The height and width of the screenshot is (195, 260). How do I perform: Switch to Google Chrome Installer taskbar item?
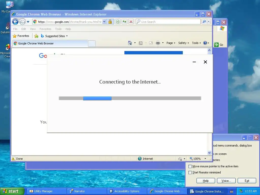(207, 191)
